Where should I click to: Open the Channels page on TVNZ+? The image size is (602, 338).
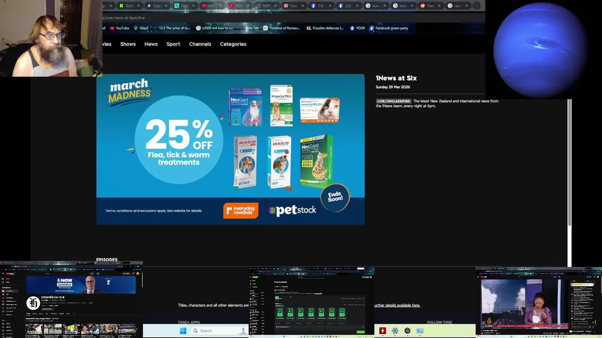[x=200, y=44]
